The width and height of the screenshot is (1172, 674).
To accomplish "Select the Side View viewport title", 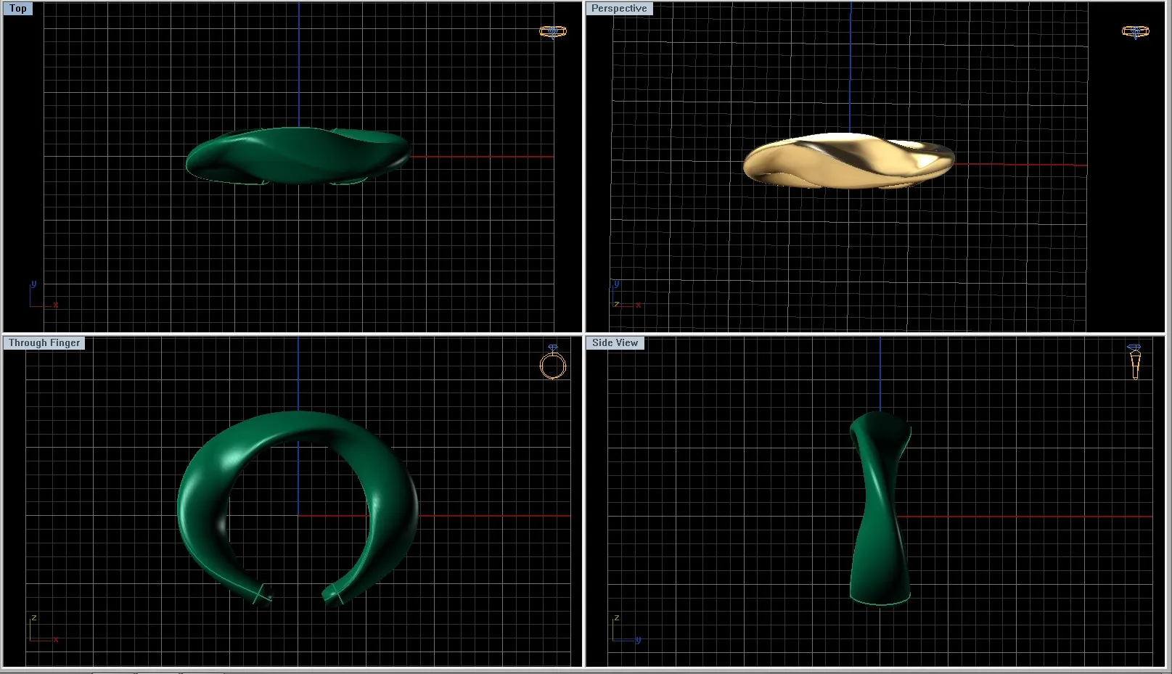I will (x=615, y=343).
